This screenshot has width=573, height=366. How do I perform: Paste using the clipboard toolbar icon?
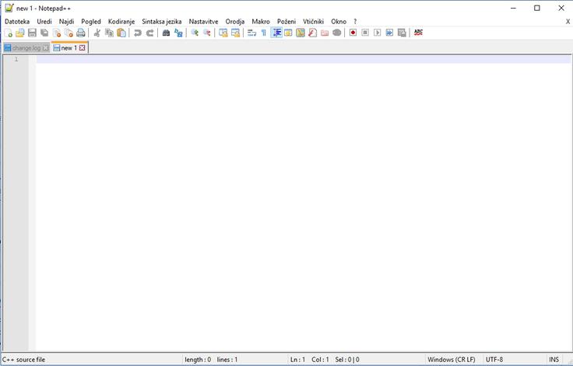(x=121, y=33)
